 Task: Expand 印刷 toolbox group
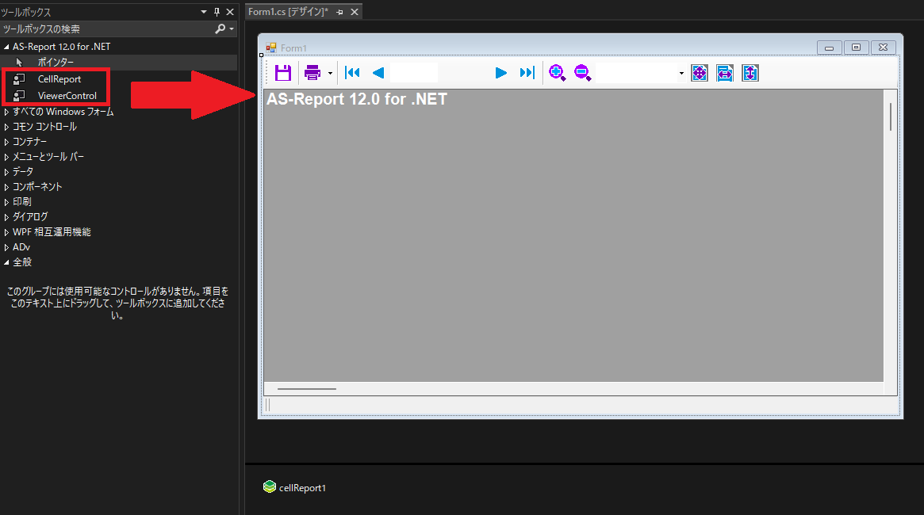pos(6,202)
